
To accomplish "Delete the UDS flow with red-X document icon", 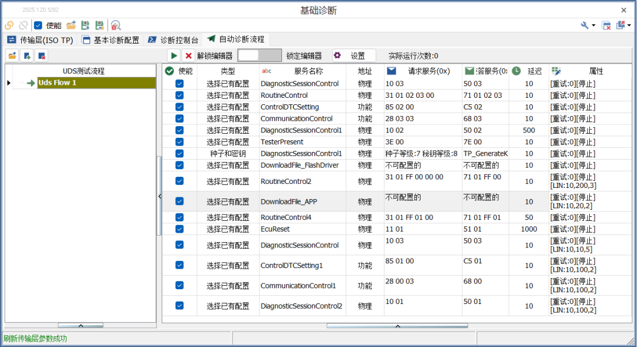I will tap(41, 55).
